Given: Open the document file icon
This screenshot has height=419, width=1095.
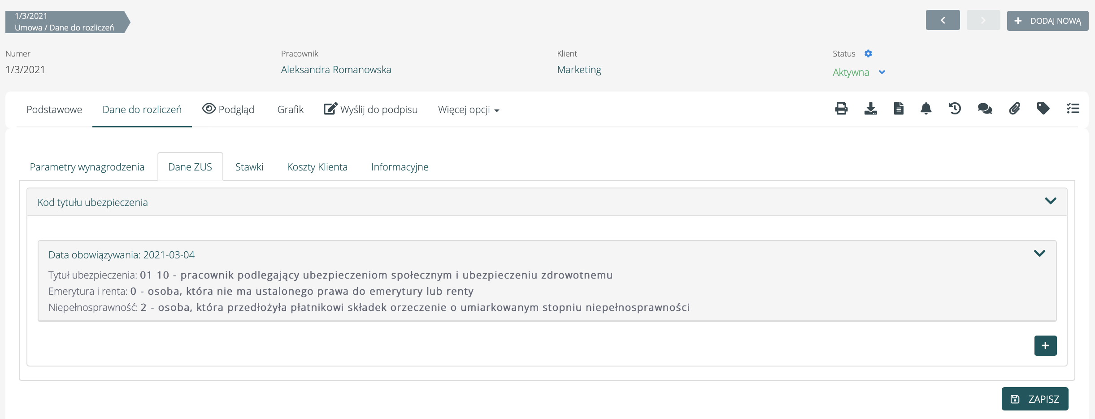Looking at the screenshot, I should pos(899,109).
